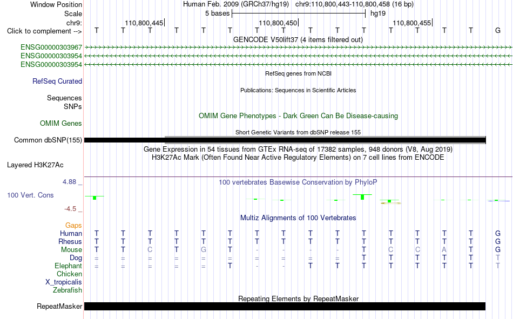Click the black dbSNP variant bar
Viewport: 513px width, 319px height.
(285, 140)
